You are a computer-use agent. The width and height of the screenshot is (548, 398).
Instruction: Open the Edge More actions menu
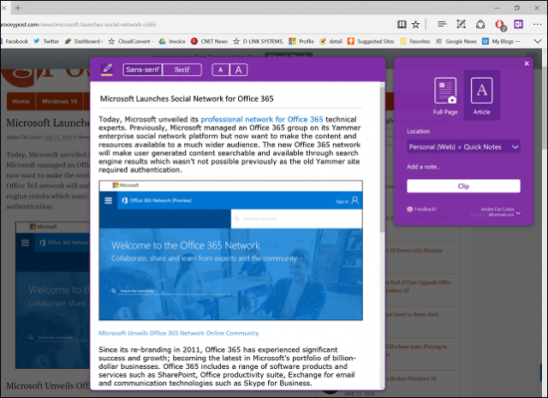(x=537, y=24)
